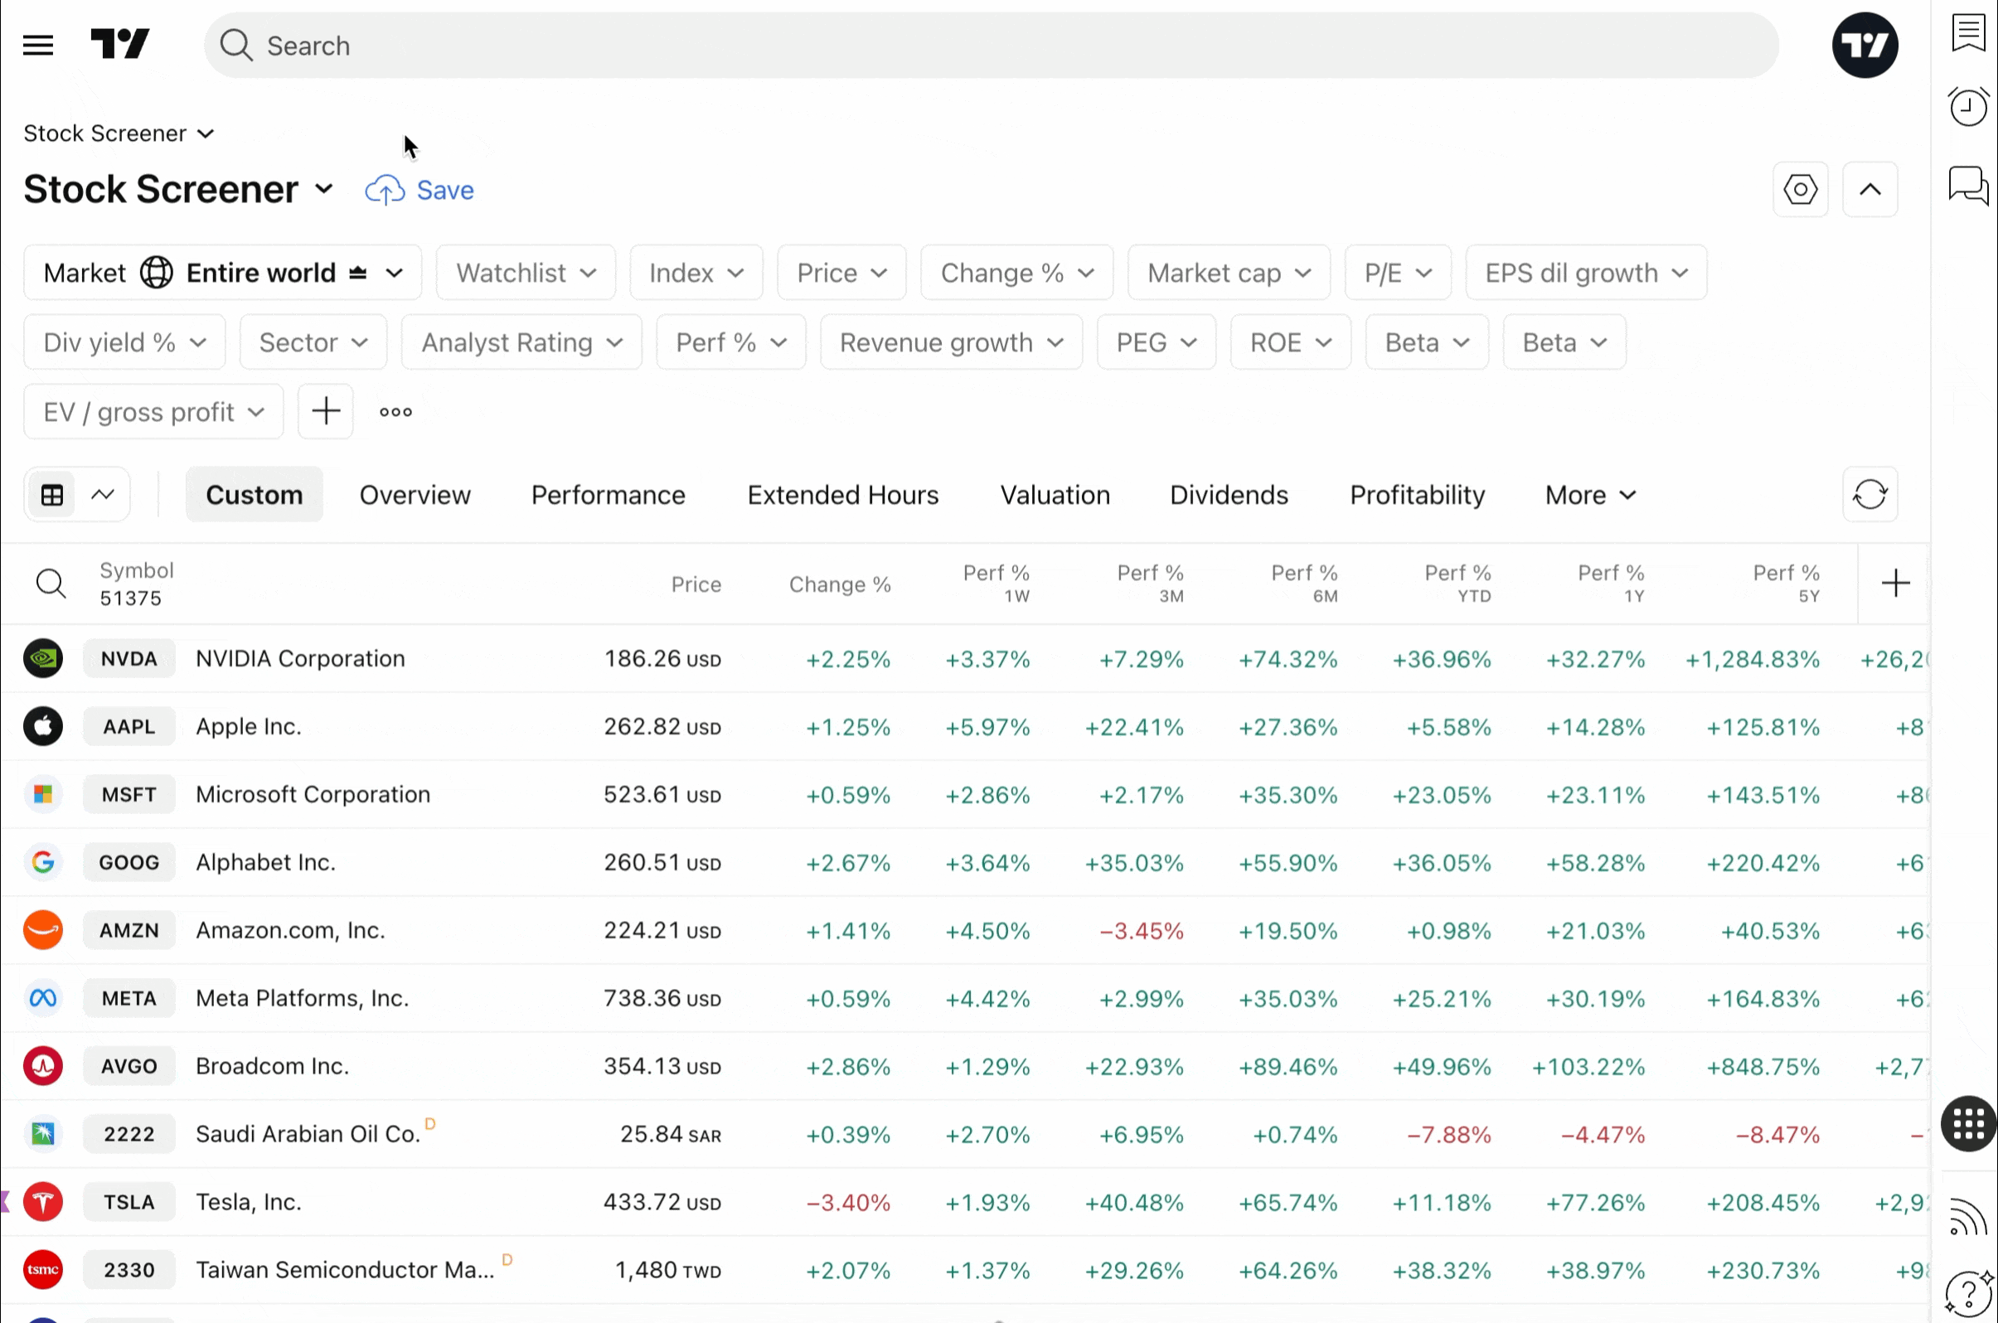Open screener settings hexagon icon
This screenshot has height=1323, width=1998.
1800,189
